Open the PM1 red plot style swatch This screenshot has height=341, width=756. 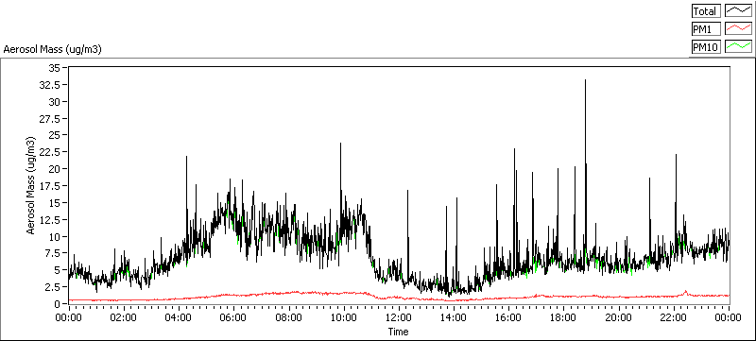click(738, 29)
